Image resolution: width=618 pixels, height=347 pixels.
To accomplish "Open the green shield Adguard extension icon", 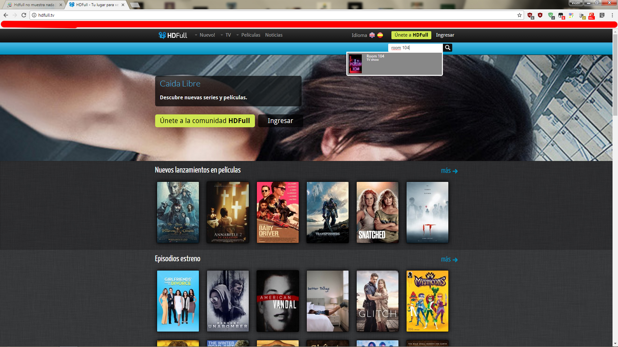I will coord(551,15).
